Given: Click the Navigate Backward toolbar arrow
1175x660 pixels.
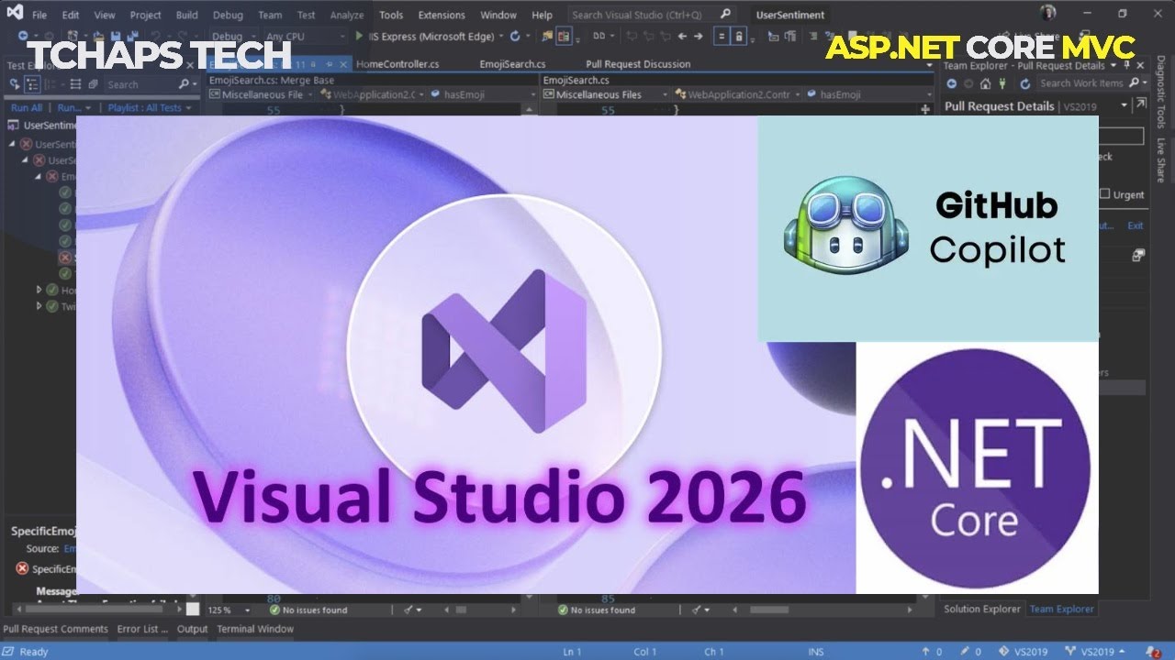Looking at the screenshot, I should [x=25, y=37].
